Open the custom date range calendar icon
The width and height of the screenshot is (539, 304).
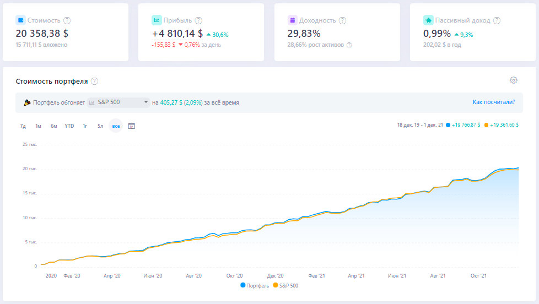pos(132,126)
